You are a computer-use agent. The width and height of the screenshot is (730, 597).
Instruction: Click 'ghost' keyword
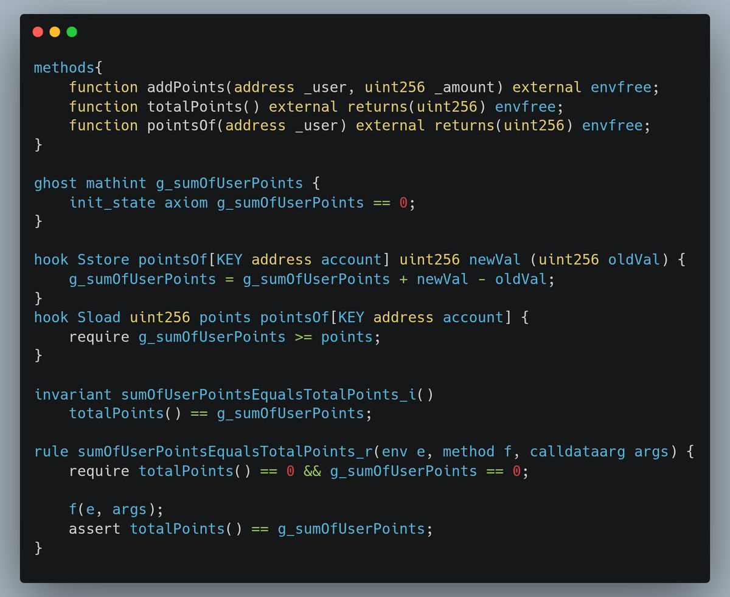[55, 183]
